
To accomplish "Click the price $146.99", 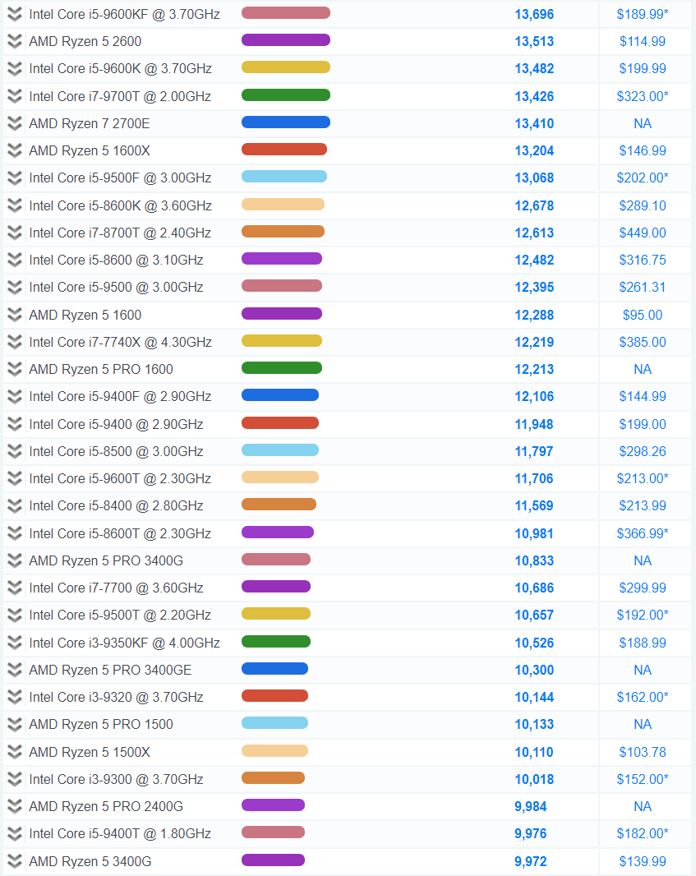I will tap(643, 151).
